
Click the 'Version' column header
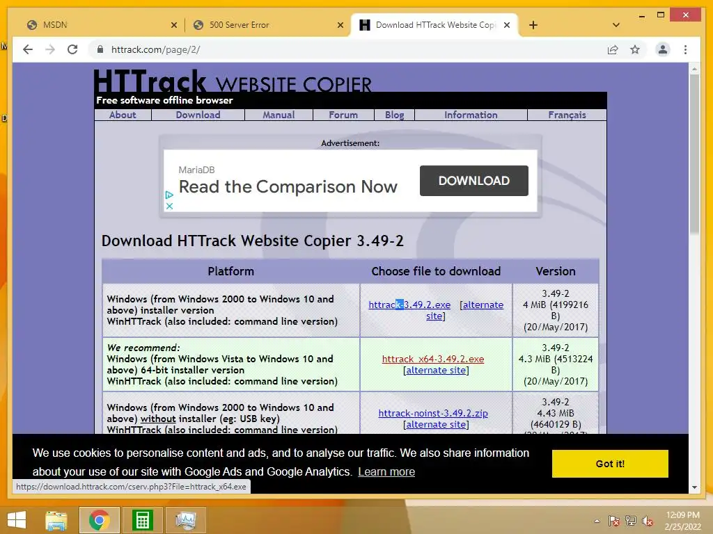click(555, 271)
